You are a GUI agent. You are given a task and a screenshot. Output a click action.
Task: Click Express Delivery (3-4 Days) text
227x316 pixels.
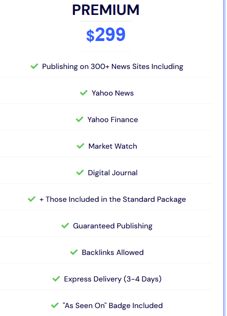click(113, 279)
